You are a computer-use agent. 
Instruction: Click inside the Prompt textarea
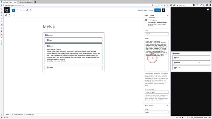156,56
